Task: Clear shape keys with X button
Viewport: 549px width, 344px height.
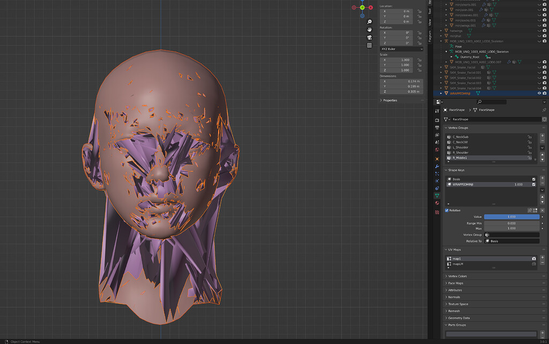Action: pyautogui.click(x=543, y=211)
